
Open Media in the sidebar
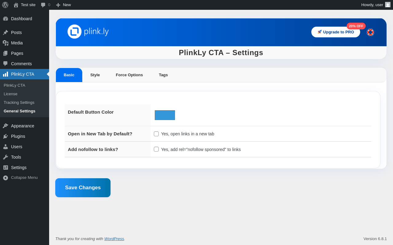17,43
